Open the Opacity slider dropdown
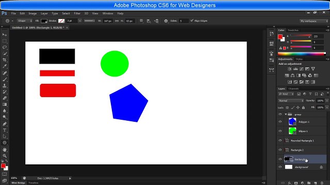The image size is (330, 185). 327,101
